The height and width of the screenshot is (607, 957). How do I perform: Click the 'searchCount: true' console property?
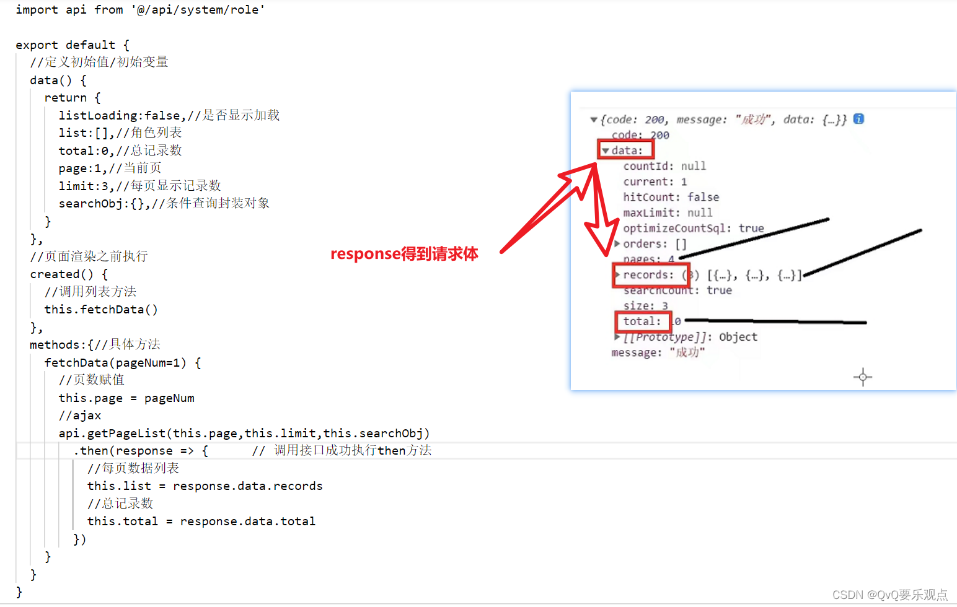click(677, 290)
